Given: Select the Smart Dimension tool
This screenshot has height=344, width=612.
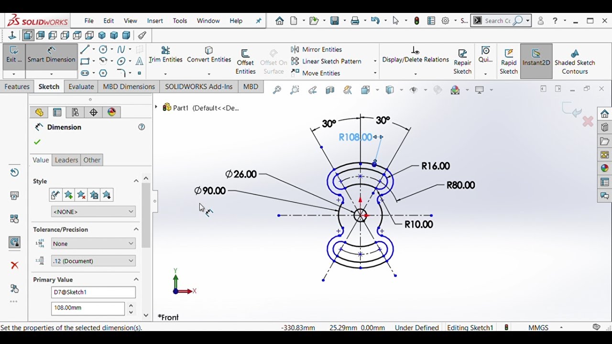Looking at the screenshot, I should coord(51,56).
